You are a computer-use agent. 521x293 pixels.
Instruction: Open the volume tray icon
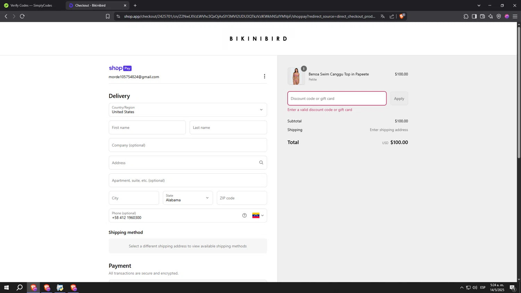[475, 287]
